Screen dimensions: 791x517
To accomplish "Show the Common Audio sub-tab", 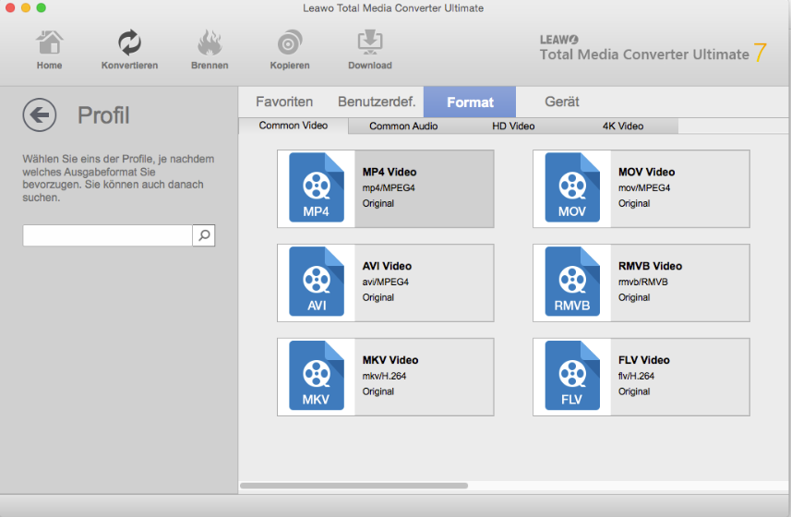I will click(x=403, y=126).
